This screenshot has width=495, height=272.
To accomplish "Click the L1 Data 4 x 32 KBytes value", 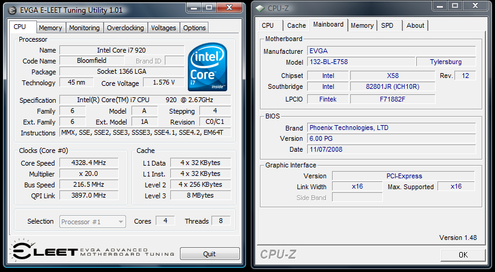I will point(201,163).
